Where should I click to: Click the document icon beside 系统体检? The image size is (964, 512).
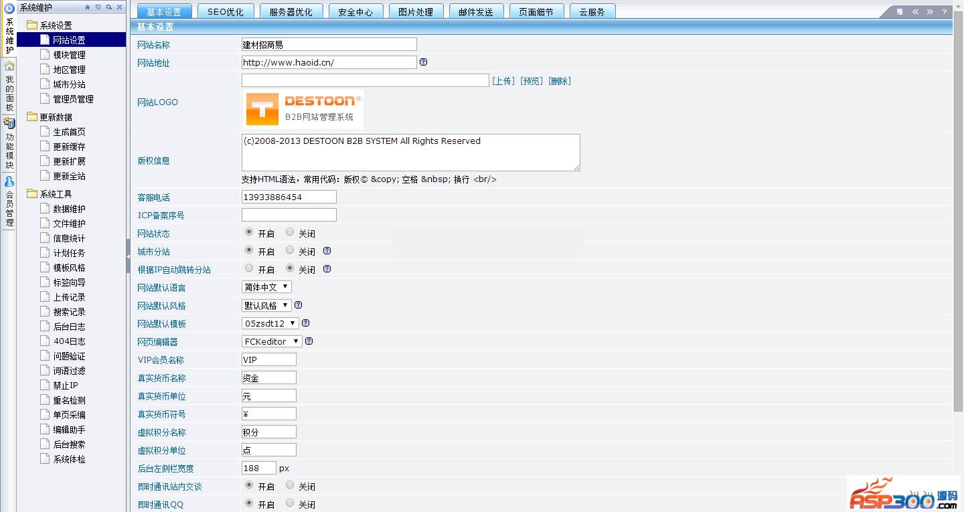pos(45,458)
